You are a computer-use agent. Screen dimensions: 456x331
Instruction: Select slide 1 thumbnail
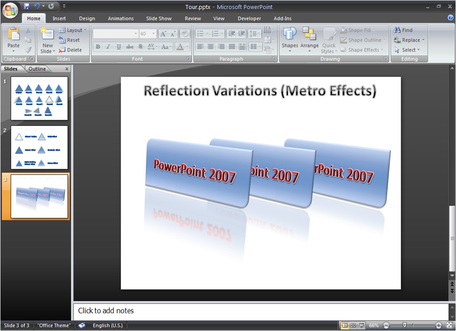[x=39, y=99]
